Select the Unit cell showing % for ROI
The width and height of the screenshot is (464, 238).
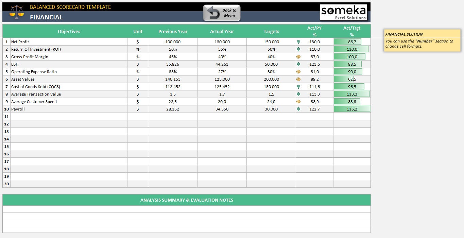click(x=138, y=49)
